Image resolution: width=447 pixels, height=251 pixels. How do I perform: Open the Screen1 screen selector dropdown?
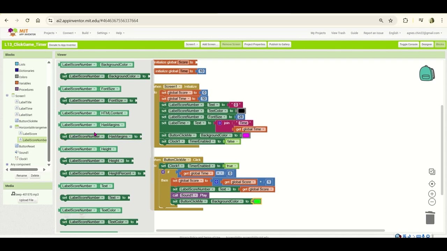pyautogui.click(x=192, y=44)
